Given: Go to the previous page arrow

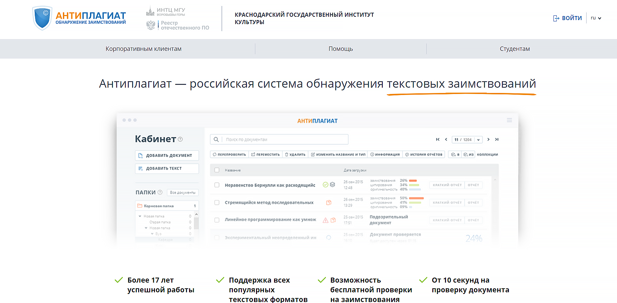Looking at the screenshot, I should [446, 139].
